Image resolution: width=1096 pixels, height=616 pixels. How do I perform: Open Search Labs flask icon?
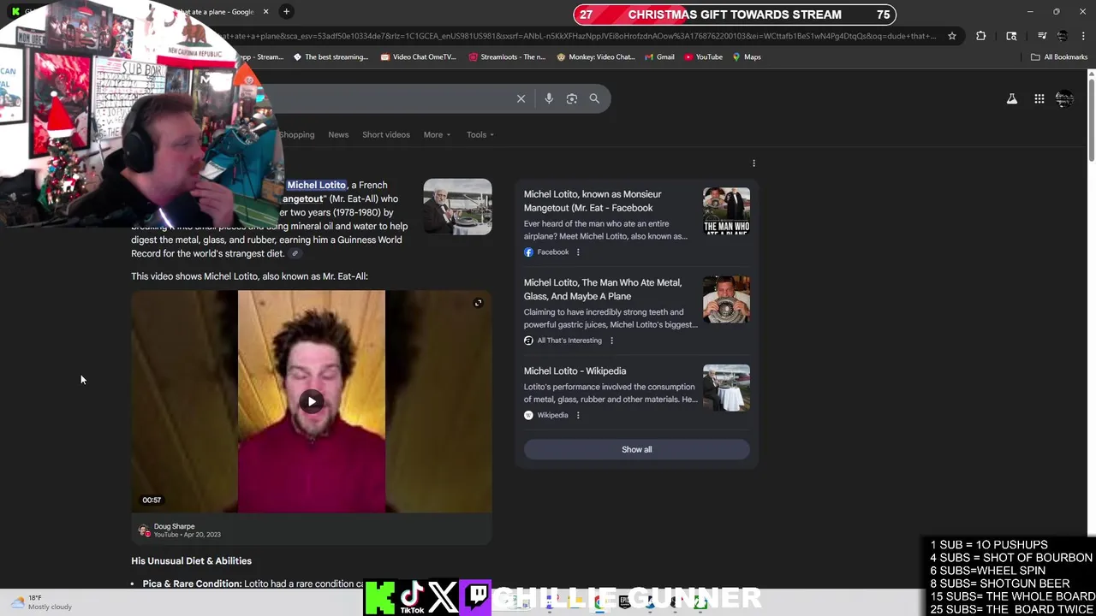click(x=1012, y=99)
